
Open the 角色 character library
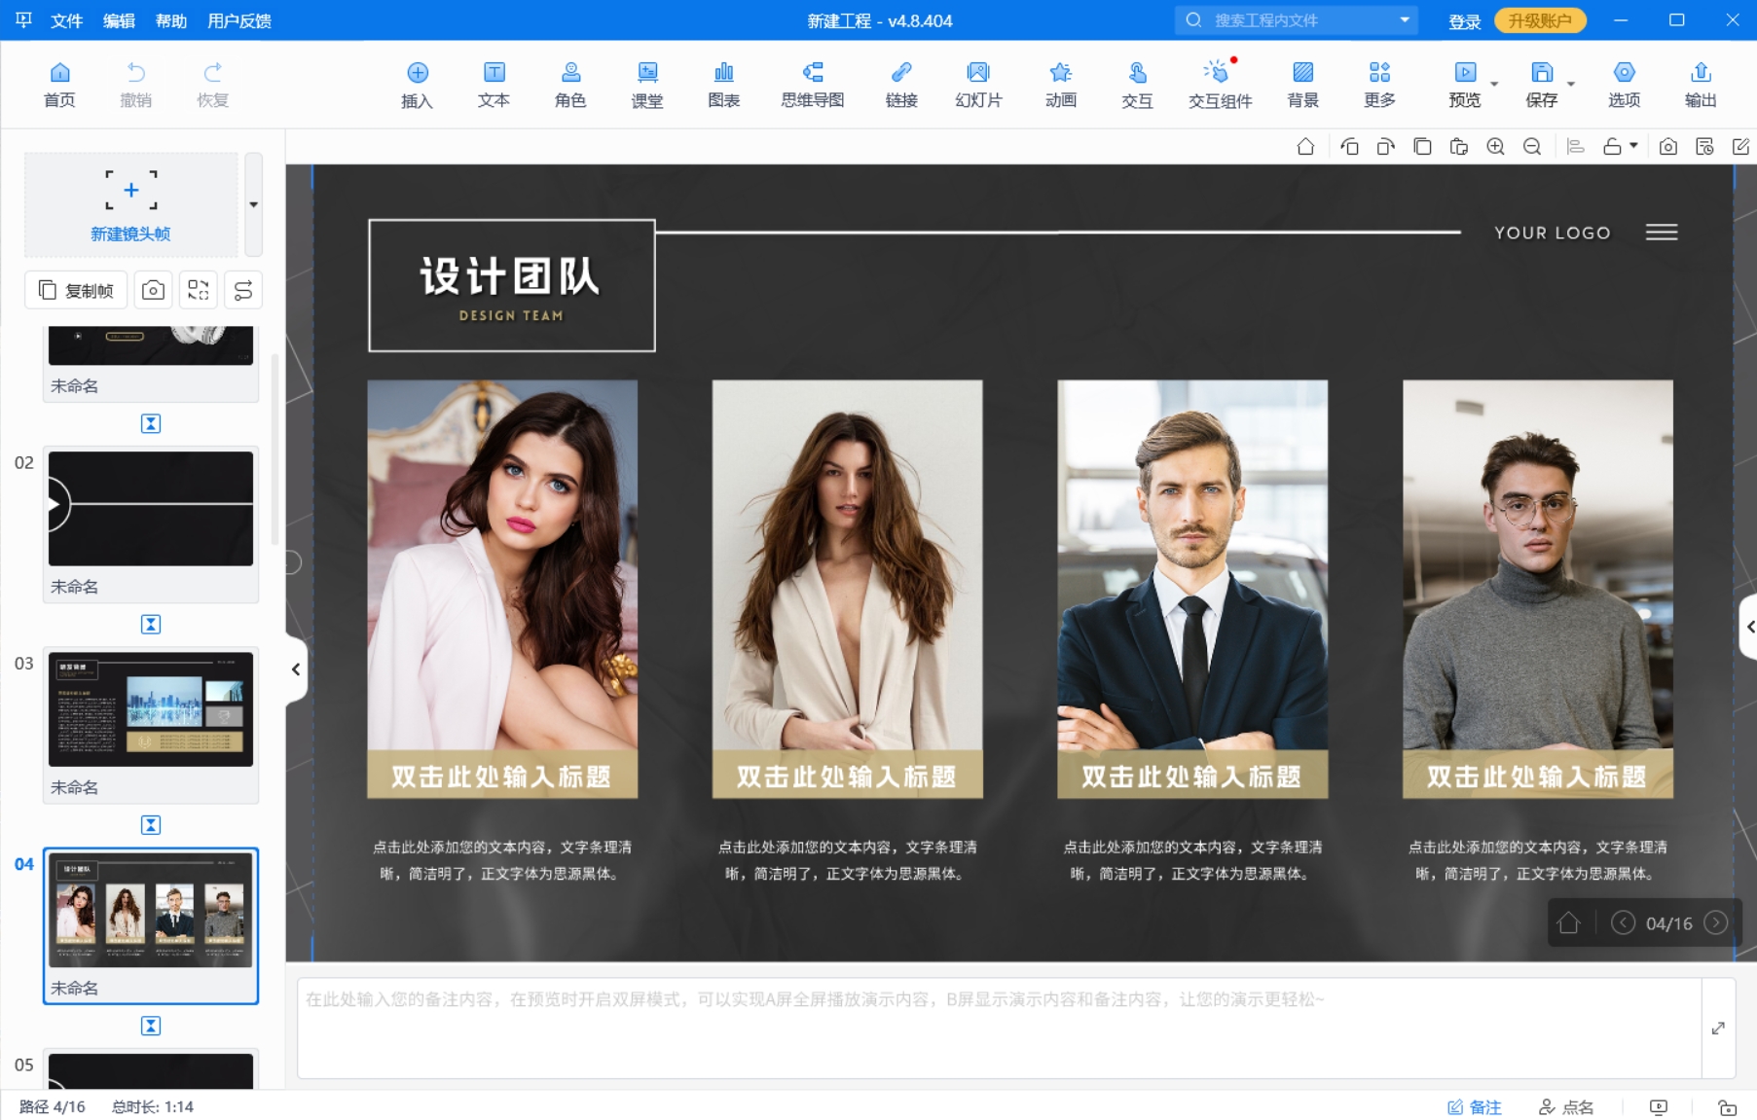point(570,85)
